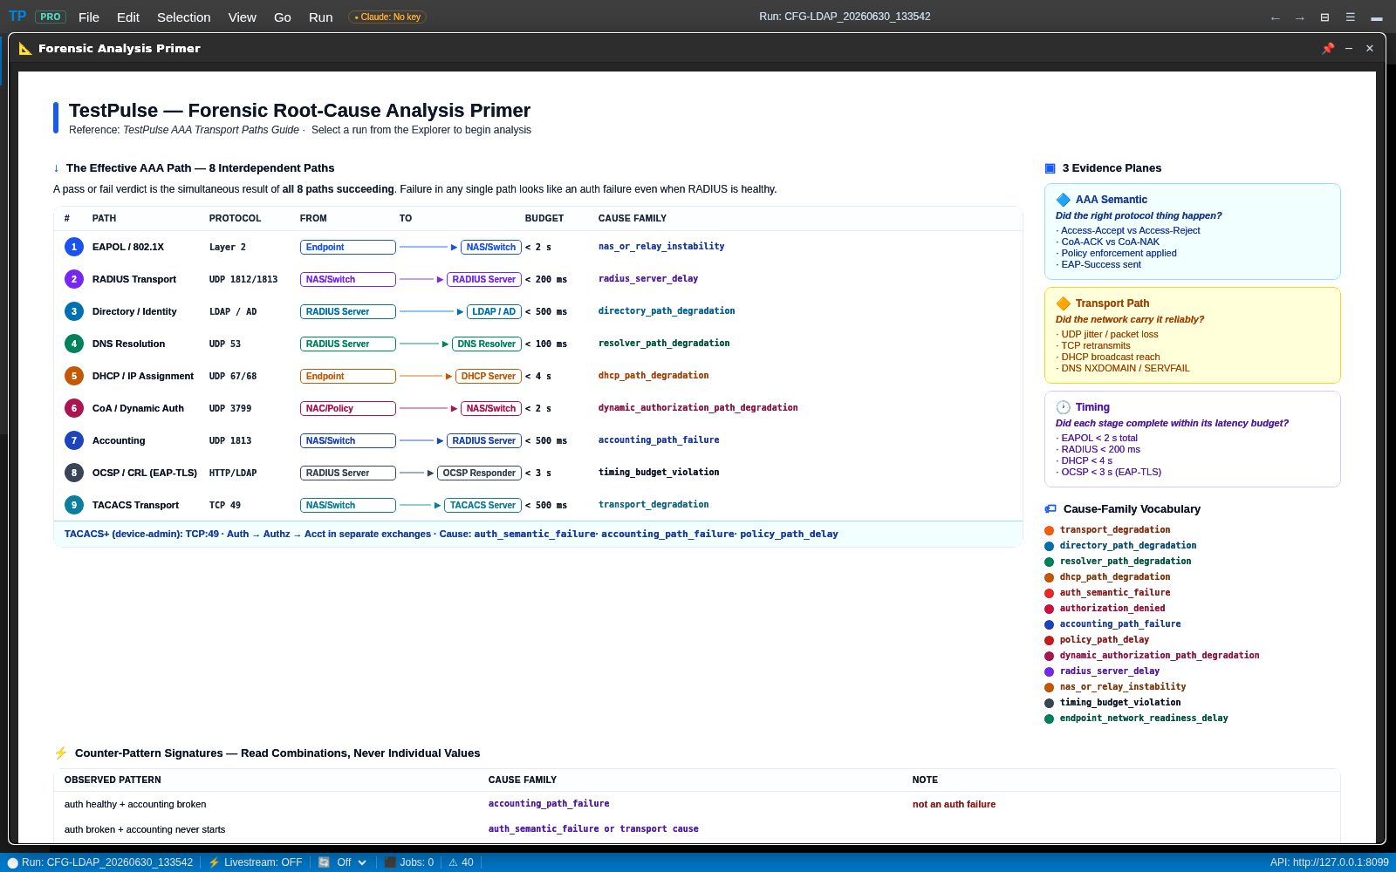The width and height of the screenshot is (1396, 872).
Task: Click dynamic_authorization_path_degradation in CoA row
Action: [x=698, y=408]
